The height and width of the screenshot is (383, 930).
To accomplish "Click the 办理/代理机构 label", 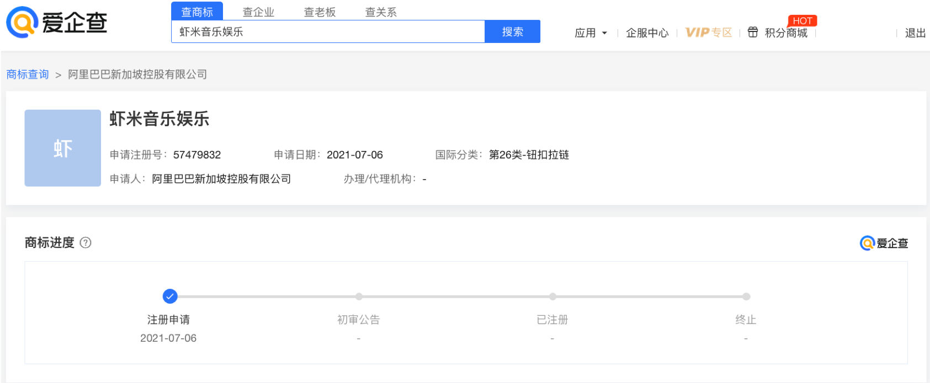I will coord(380,179).
